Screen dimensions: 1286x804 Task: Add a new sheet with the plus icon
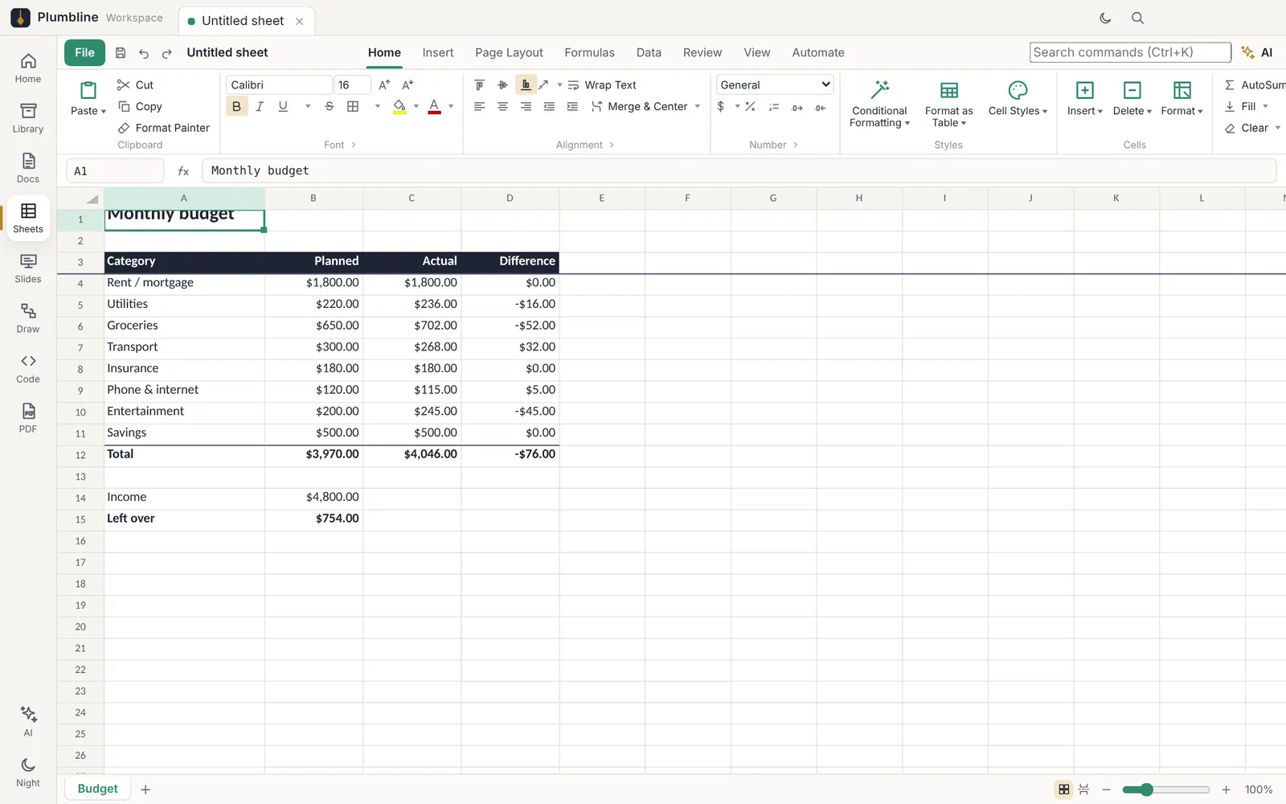coord(145,790)
